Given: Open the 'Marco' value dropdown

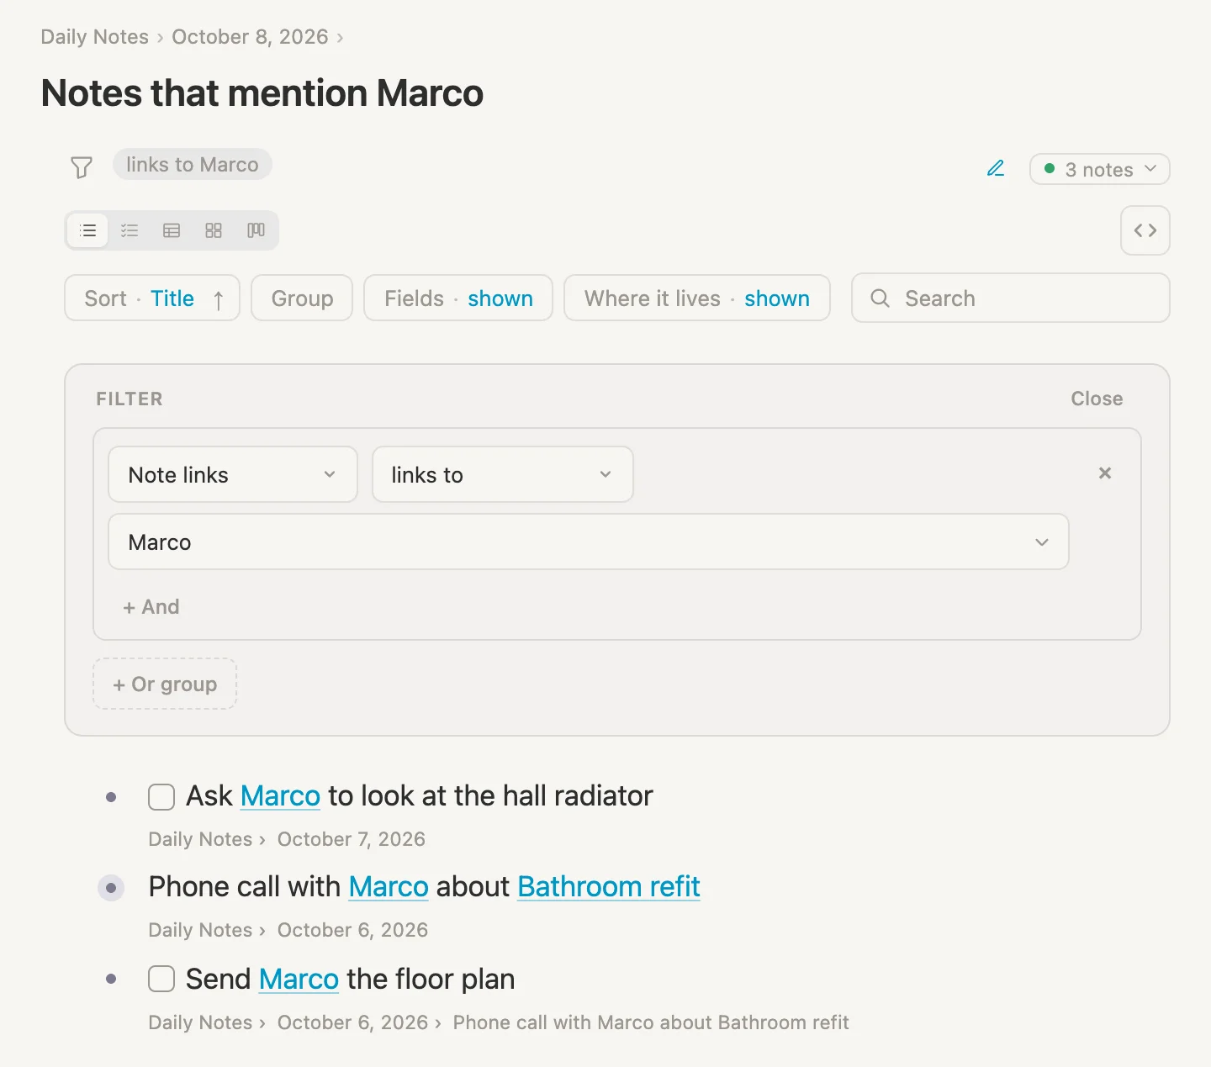Looking at the screenshot, I should pyautogui.click(x=589, y=541).
